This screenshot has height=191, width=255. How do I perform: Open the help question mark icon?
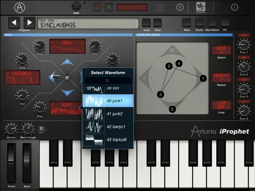tap(180, 7)
